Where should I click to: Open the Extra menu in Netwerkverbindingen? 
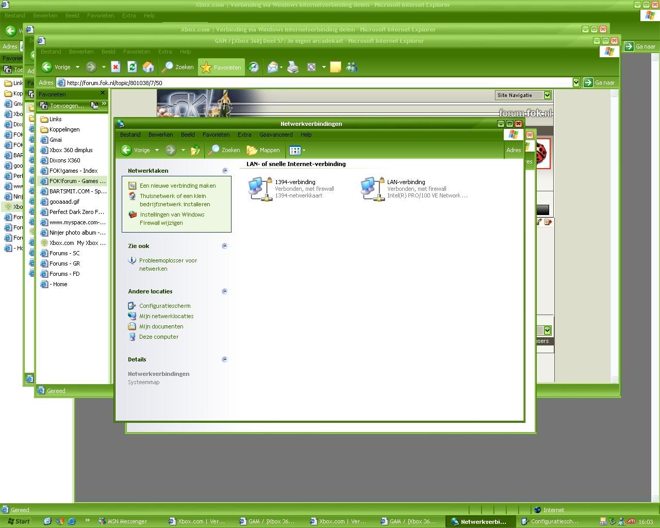244,135
